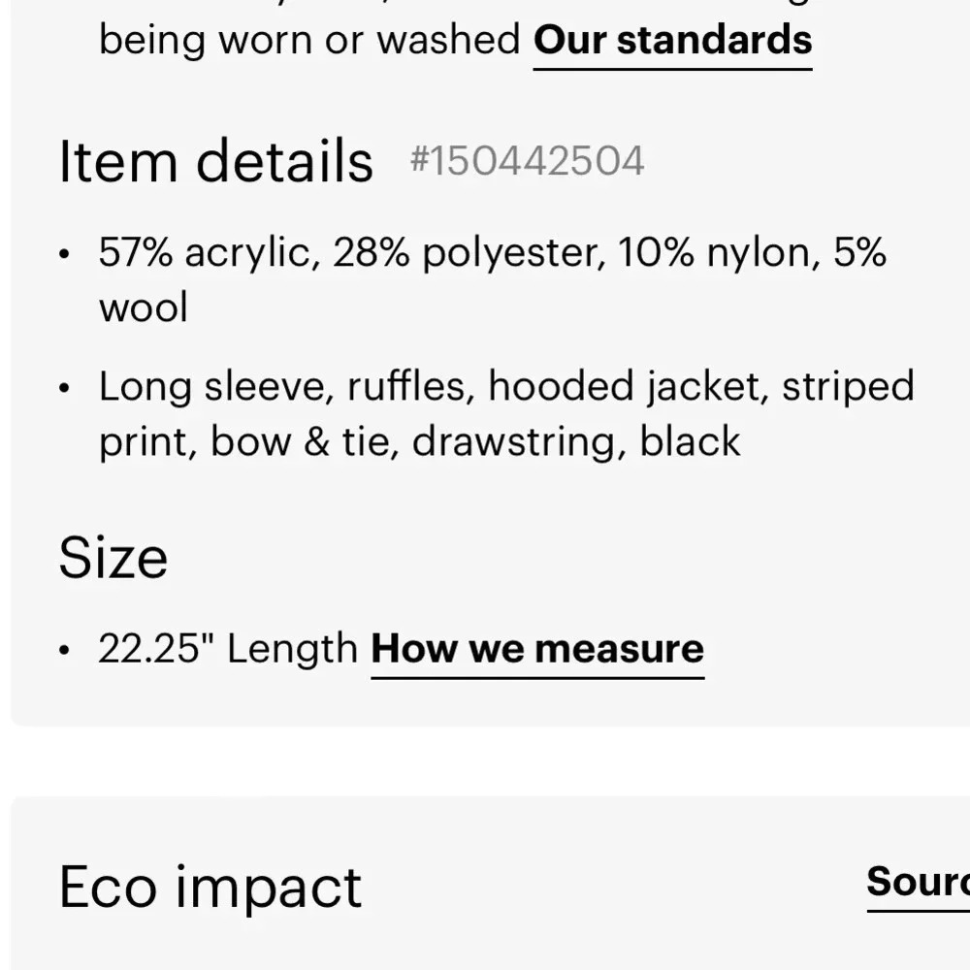Select the item number #150442504

(528, 161)
